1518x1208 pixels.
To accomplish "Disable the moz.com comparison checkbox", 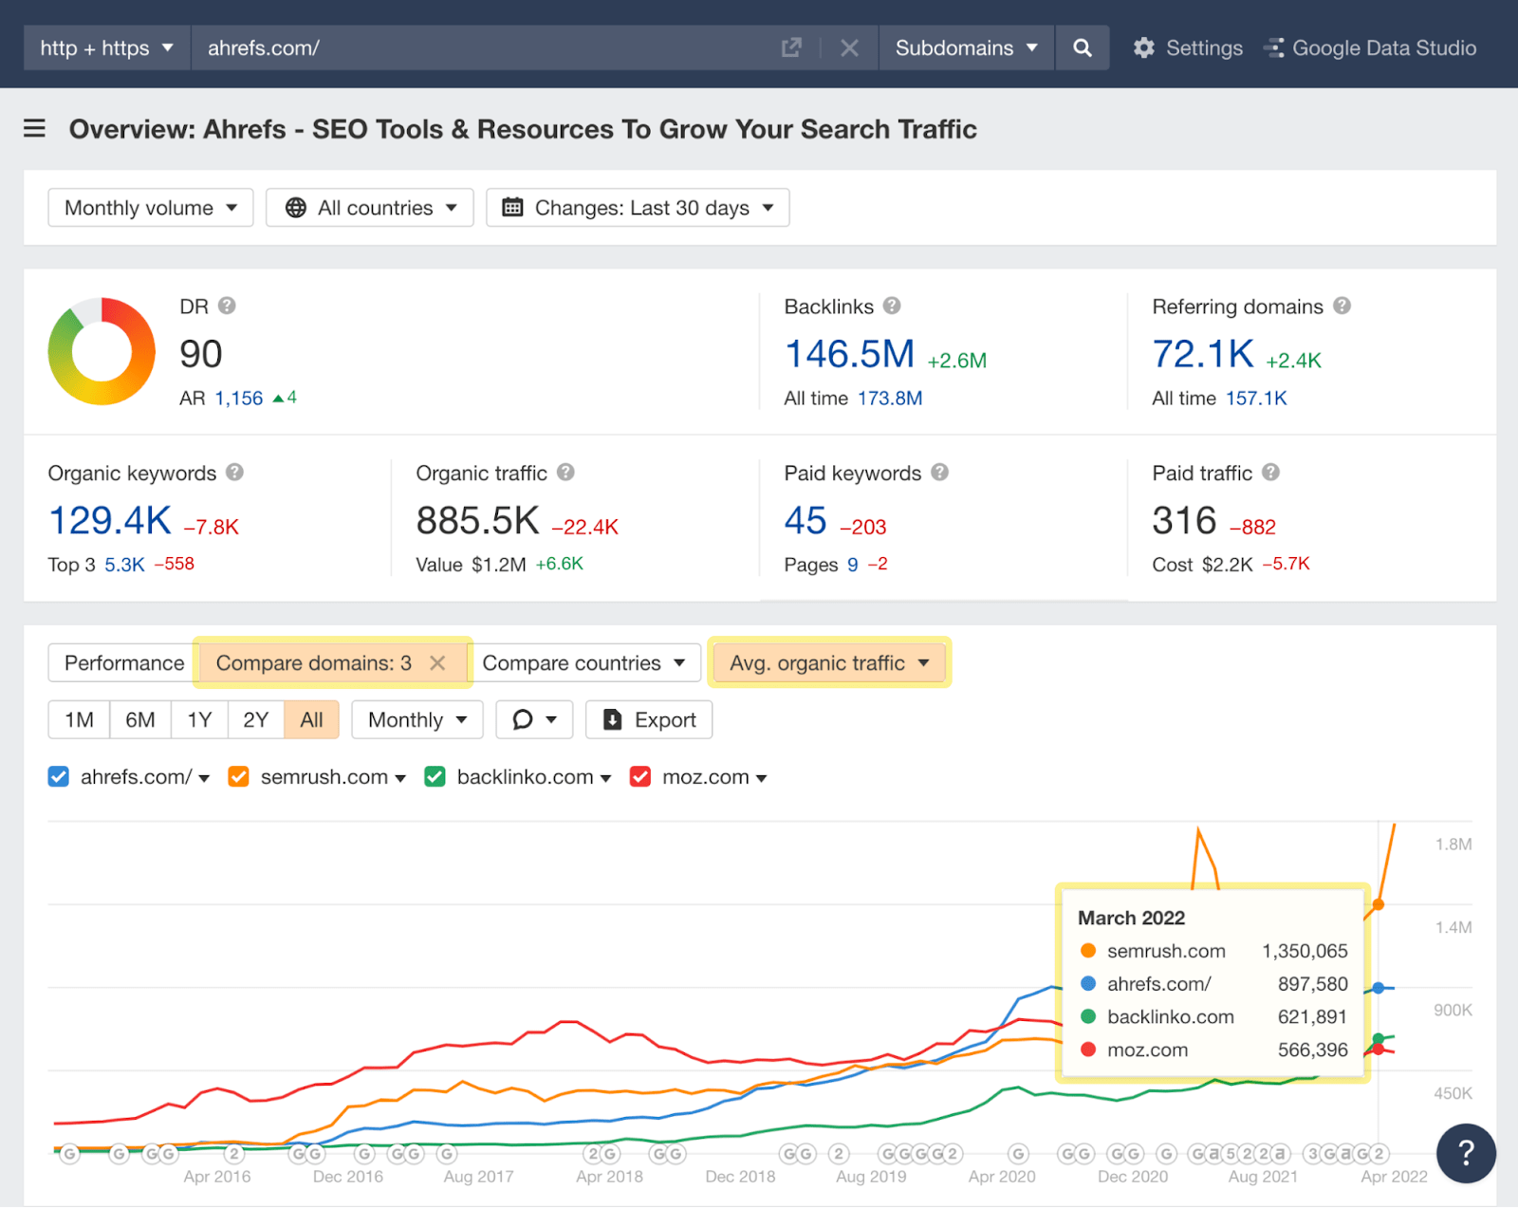I will point(640,776).
